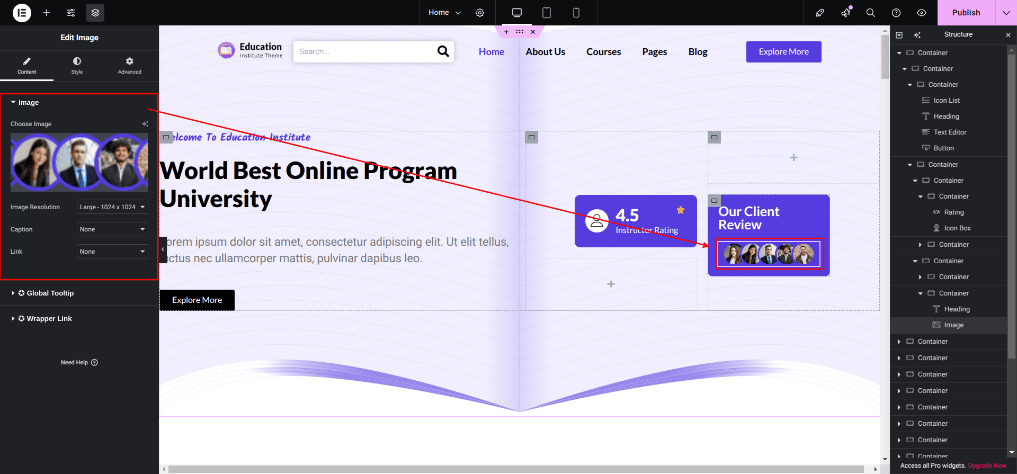Switch to tablet view
This screenshot has width=1017, height=474.
coord(547,13)
